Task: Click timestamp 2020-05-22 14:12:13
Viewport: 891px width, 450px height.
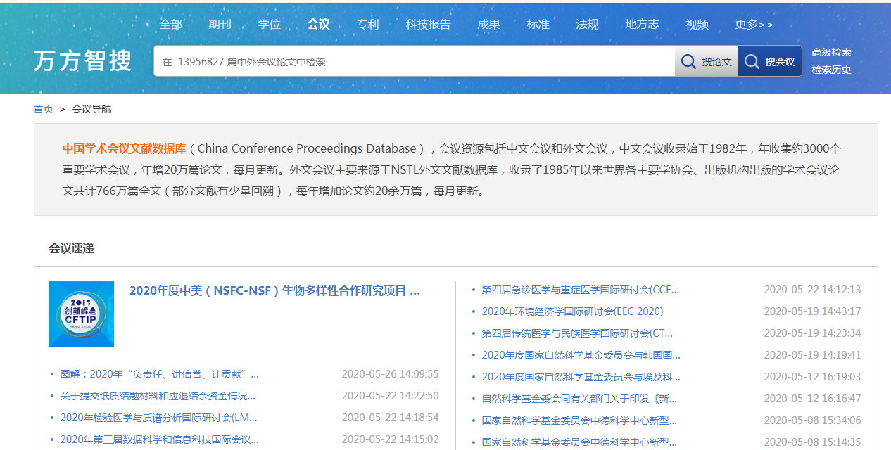Action: point(813,290)
